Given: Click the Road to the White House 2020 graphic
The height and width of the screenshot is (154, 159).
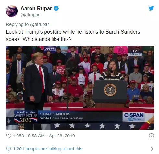Looking at the screenshot, I should point(26,116).
